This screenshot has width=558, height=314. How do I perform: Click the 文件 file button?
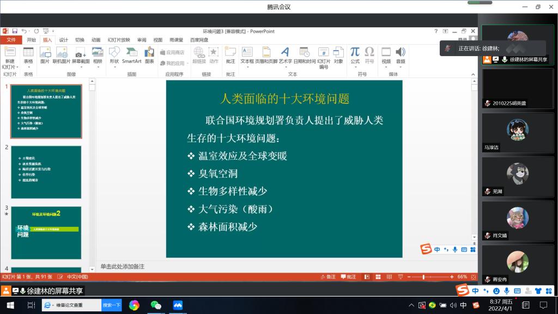coord(11,40)
